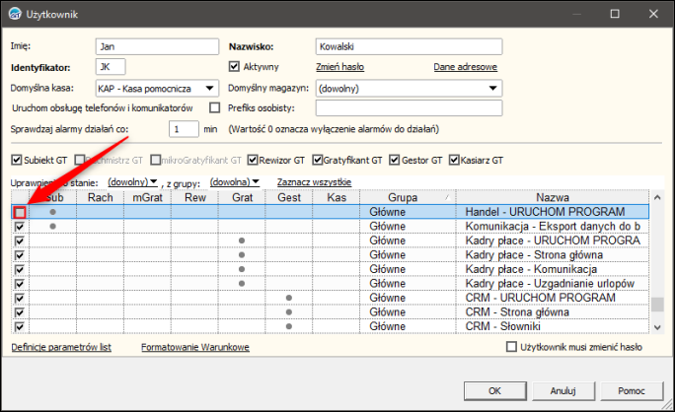This screenshot has width=675, height=412.
Task: Toggle the Aktywny checkbox
Action: (235, 67)
